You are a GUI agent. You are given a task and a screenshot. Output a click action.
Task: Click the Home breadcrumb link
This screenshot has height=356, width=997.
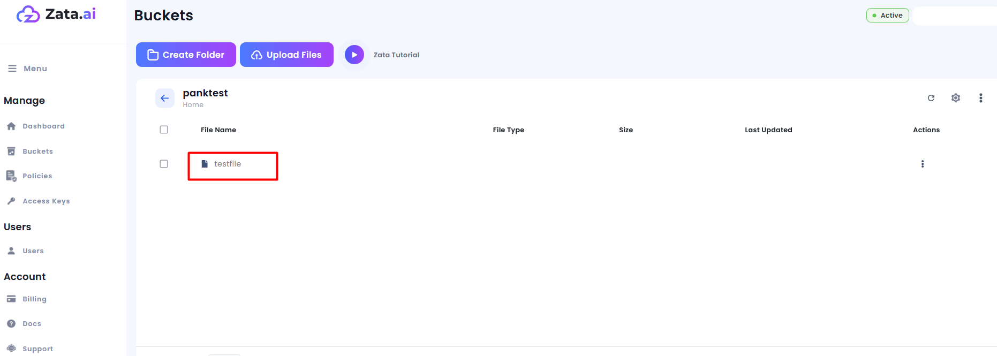pos(193,105)
